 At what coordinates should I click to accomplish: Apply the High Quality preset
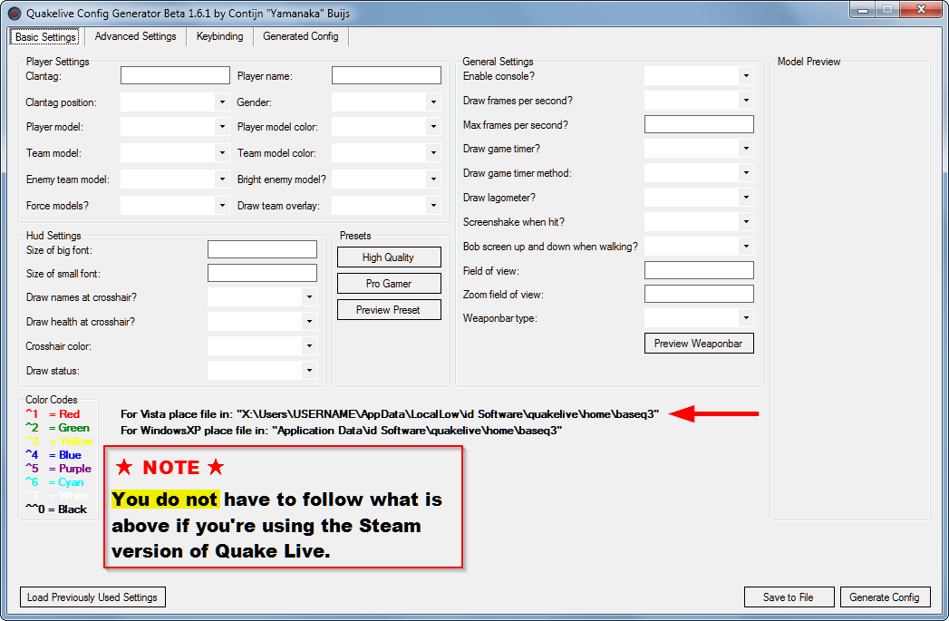(388, 257)
